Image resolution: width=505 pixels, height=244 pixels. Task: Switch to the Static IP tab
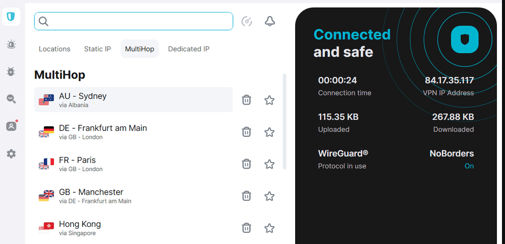(x=97, y=49)
